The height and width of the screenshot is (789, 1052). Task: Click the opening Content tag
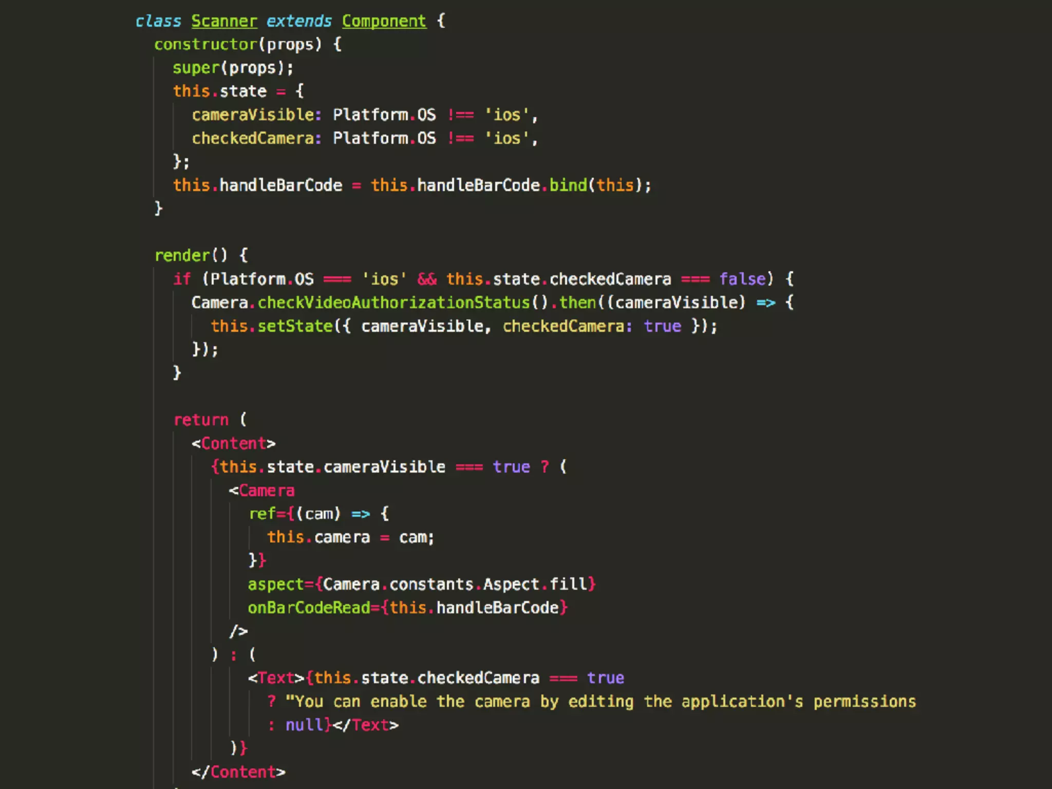click(x=234, y=443)
